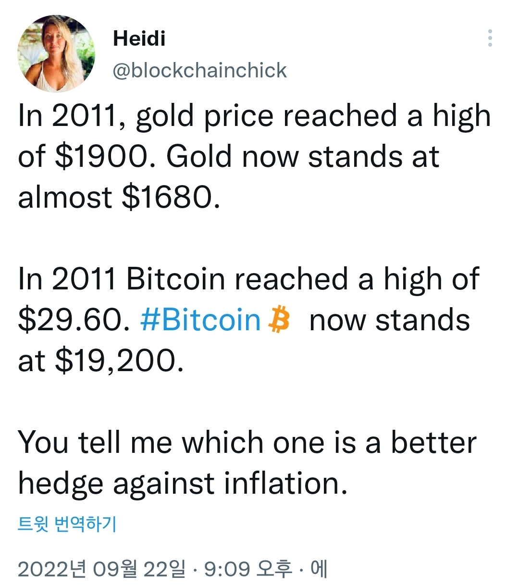This screenshot has width=519, height=586.
Task: Click the 'You tell me which one' line
Action: point(247,442)
